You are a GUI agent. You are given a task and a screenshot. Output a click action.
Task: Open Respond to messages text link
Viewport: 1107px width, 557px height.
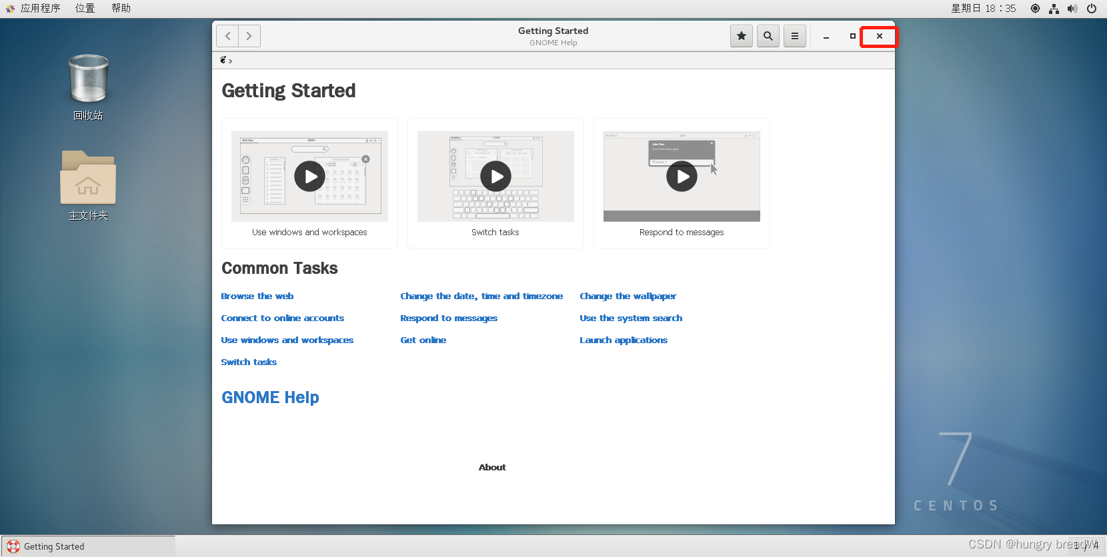pos(449,318)
